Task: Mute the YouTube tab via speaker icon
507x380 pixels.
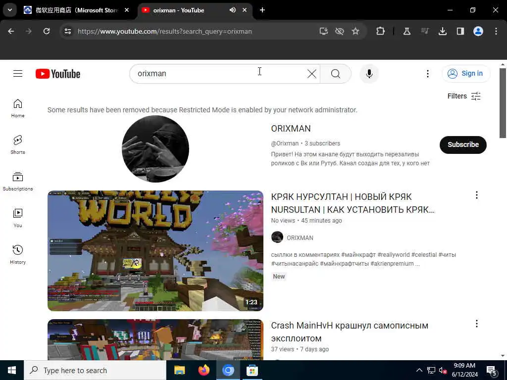Action: click(233, 10)
